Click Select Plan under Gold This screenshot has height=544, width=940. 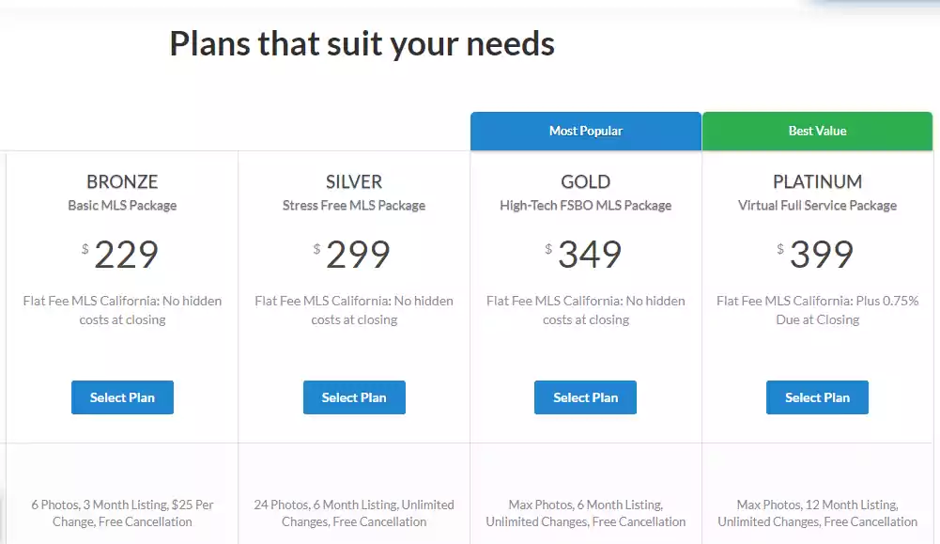(x=585, y=397)
